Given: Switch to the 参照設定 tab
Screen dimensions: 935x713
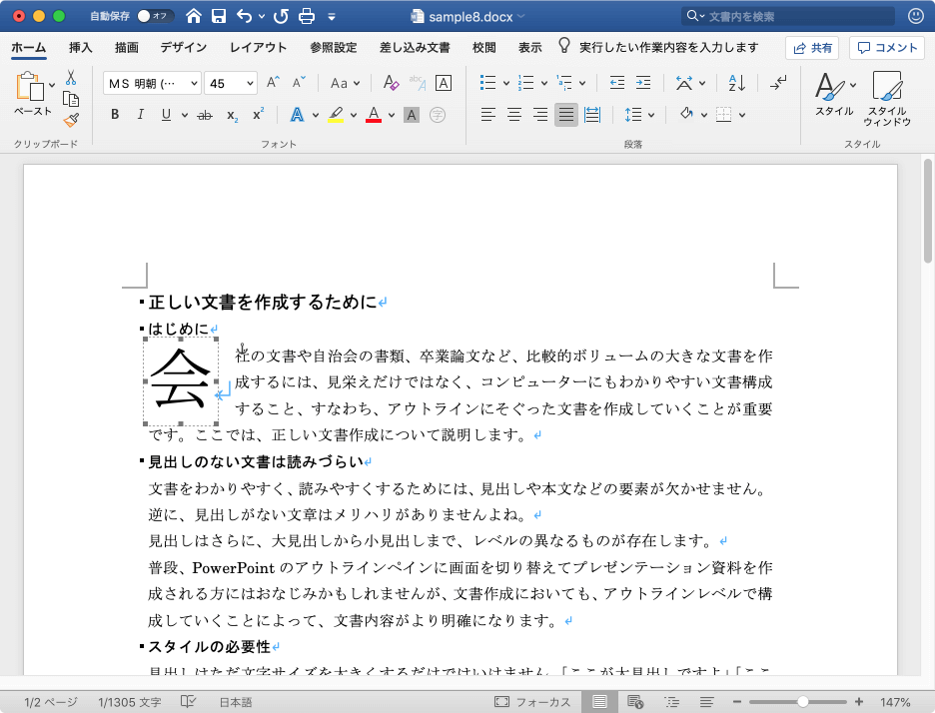Looking at the screenshot, I should (x=334, y=48).
